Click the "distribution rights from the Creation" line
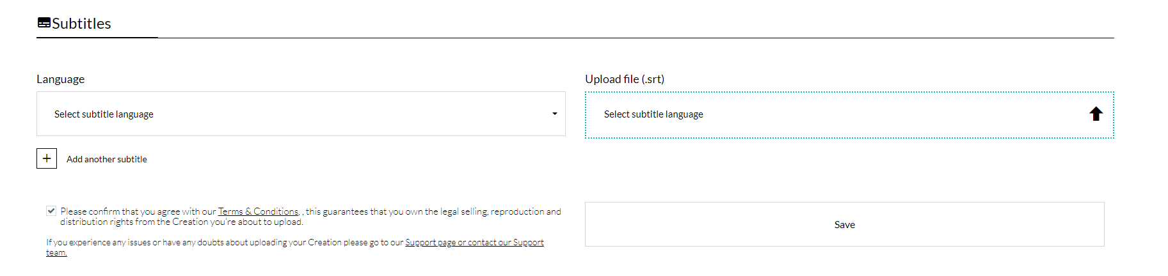 [181, 222]
